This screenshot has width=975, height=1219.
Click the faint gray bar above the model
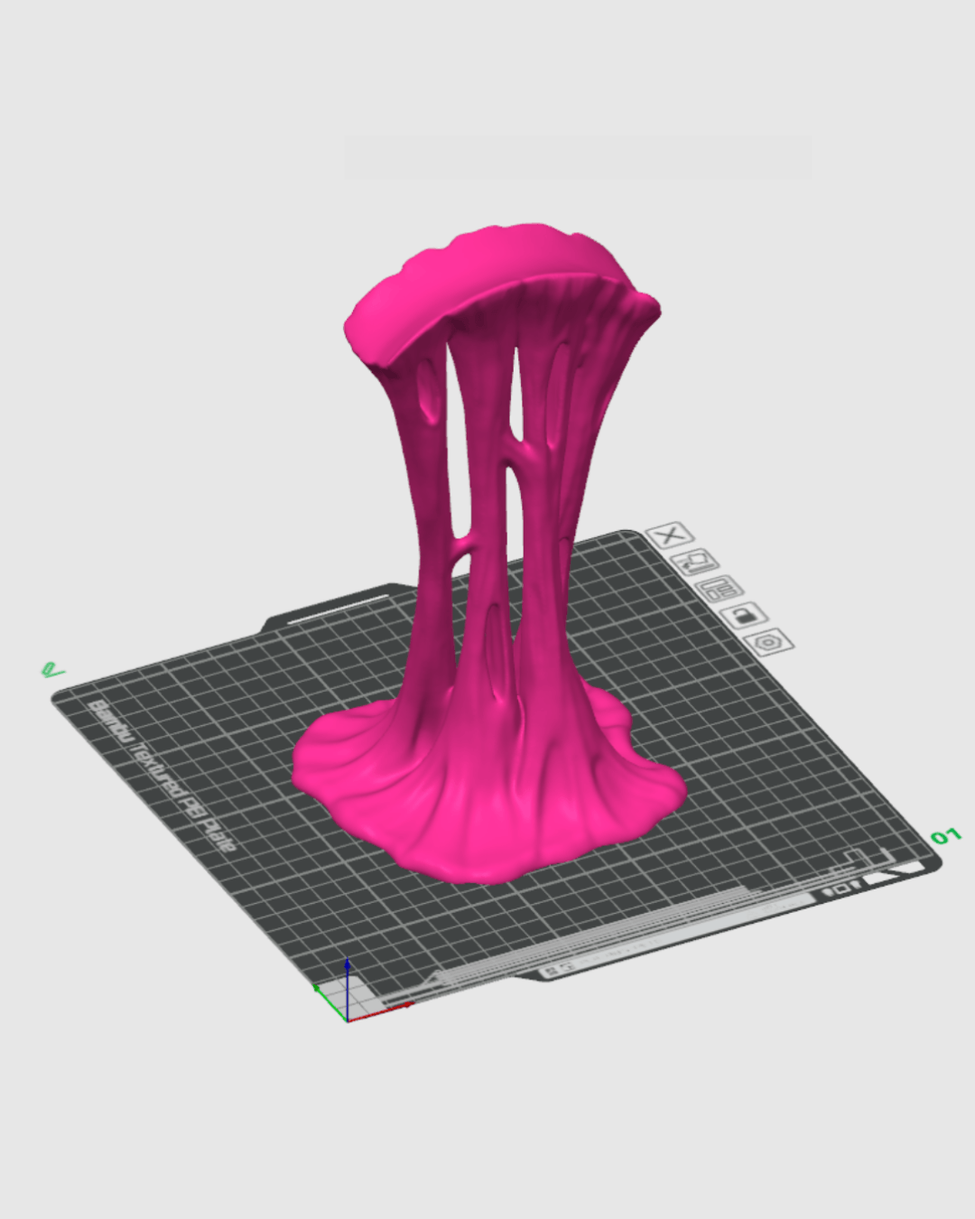click(x=578, y=157)
